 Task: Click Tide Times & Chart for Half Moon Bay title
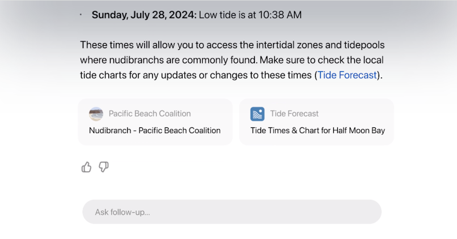click(x=318, y=131)
